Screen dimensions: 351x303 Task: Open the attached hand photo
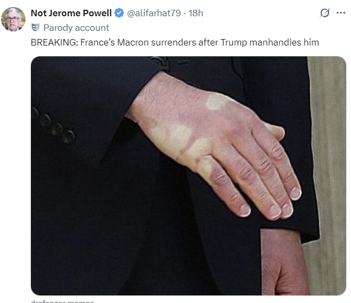[188, 176]
